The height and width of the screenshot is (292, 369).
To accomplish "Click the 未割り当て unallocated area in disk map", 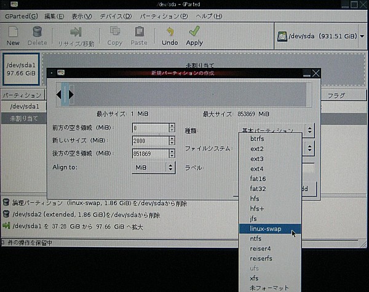I will [204, 60].
